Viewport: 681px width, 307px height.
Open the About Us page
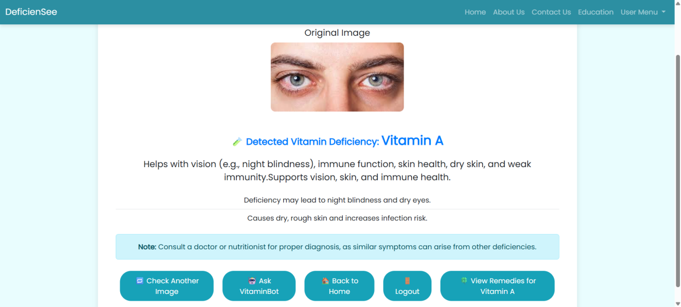point(508,12)
